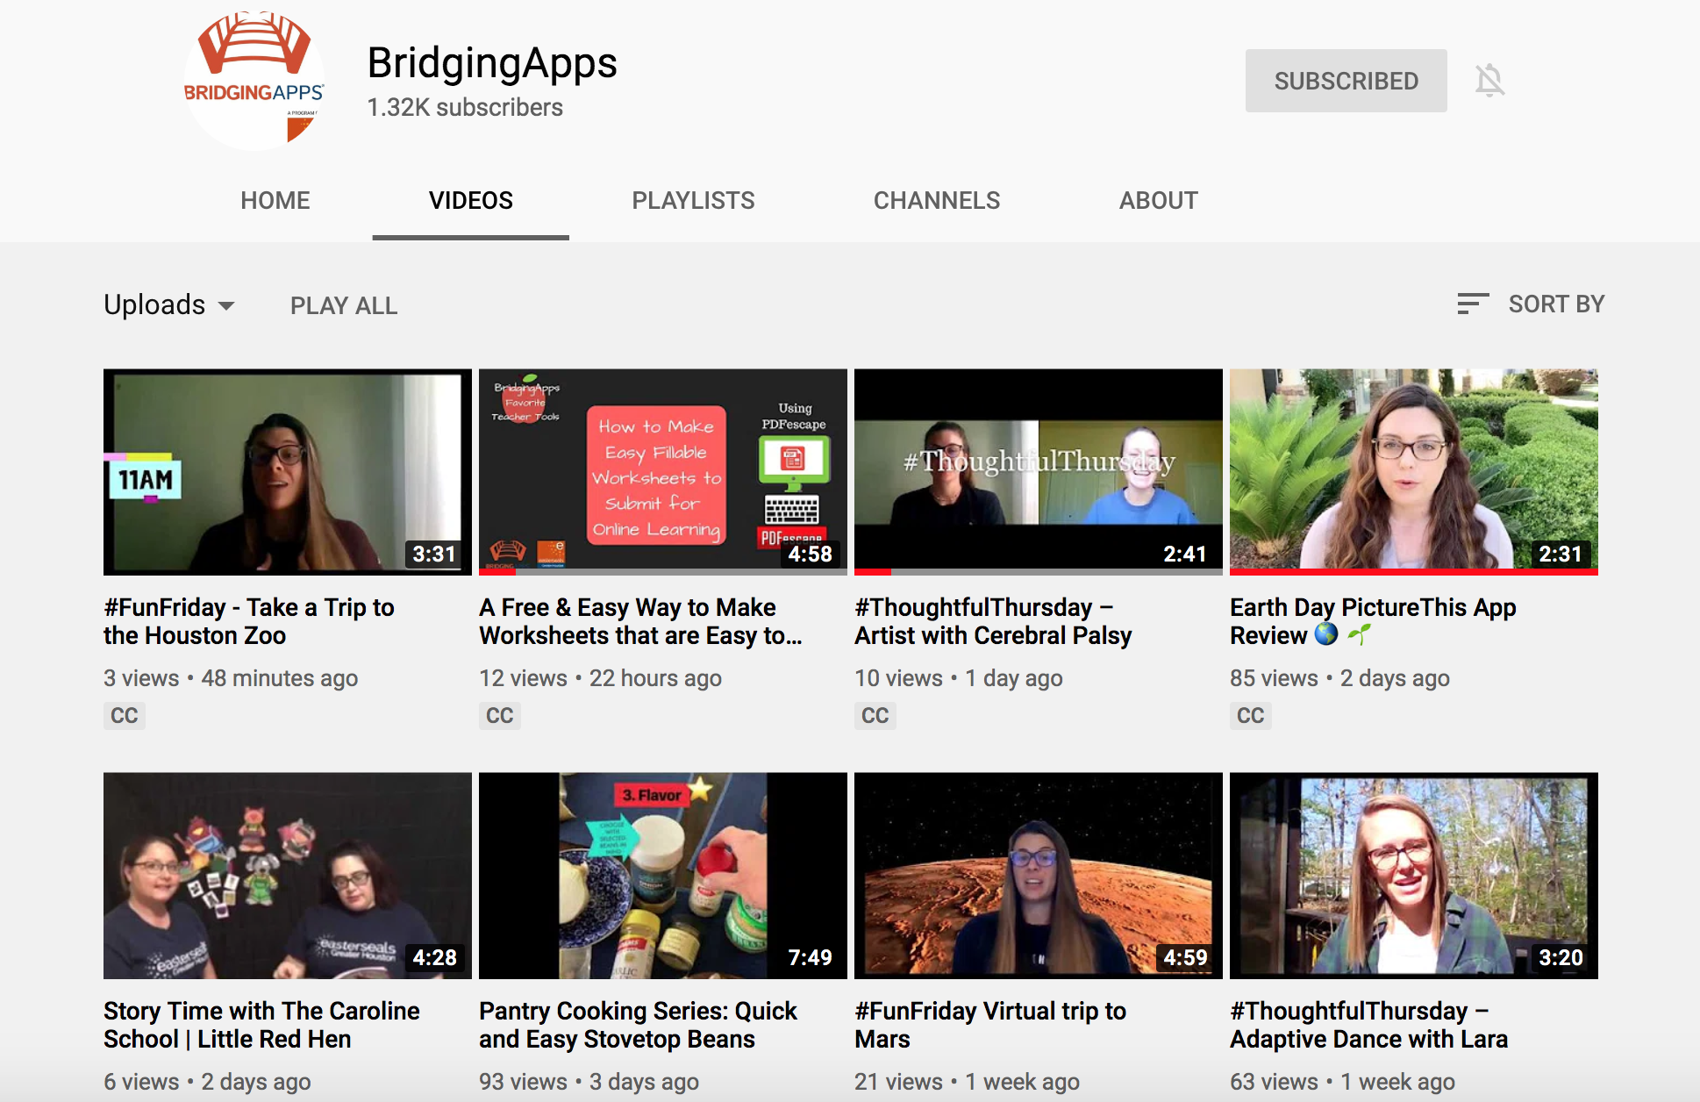Screen dimensions: 1700x1102
Task: Click title 'Story Time with The Caroline School'
Action: click(261, 1025)
